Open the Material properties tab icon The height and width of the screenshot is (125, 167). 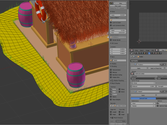click(153, 53)
